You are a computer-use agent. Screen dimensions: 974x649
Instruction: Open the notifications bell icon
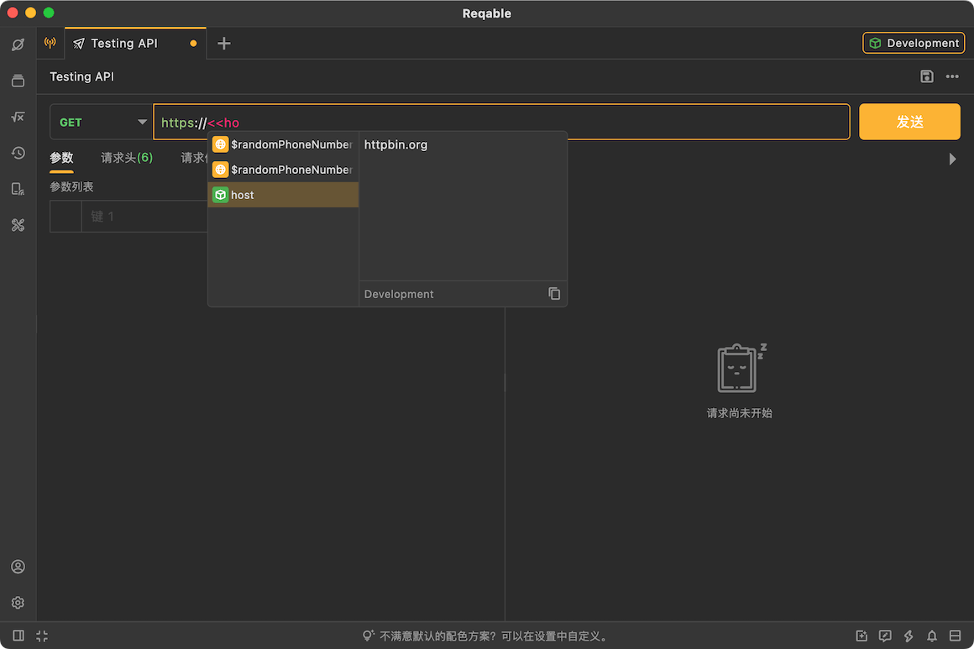point(932,636)
